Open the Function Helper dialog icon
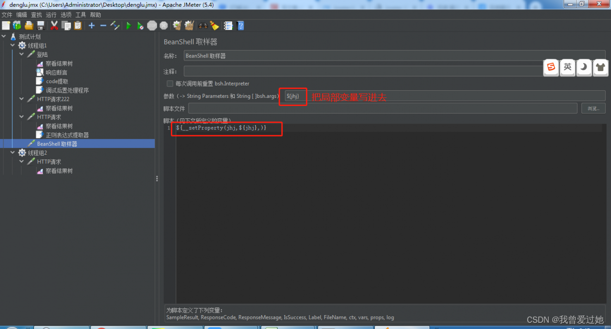This screenshot has width=611, height=329. click(x=228, y=25)
